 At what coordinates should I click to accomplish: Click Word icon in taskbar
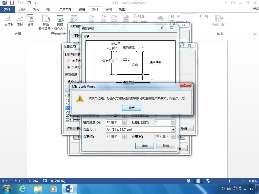pyautogui.click(x=70, y=189)
